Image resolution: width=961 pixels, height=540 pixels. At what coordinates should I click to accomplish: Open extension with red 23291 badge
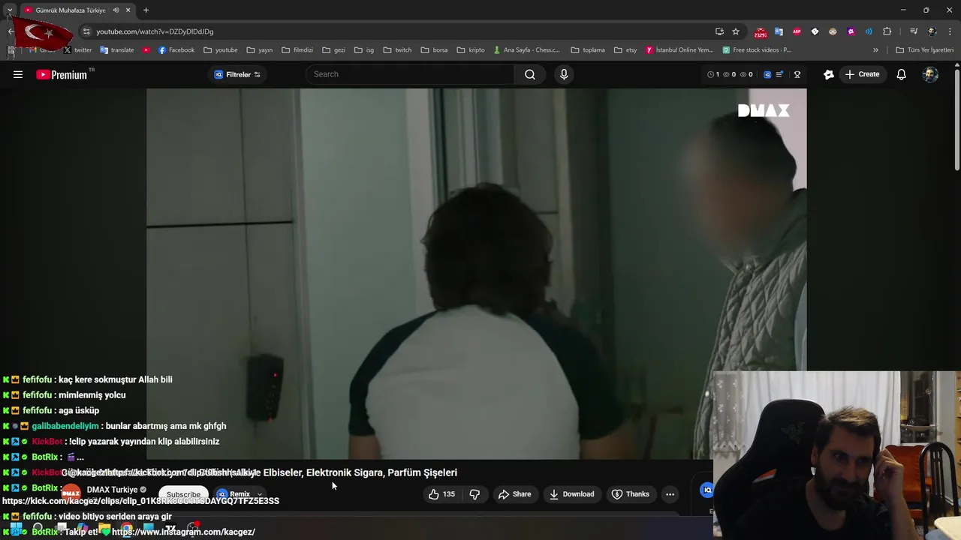(x=761, y=32)
